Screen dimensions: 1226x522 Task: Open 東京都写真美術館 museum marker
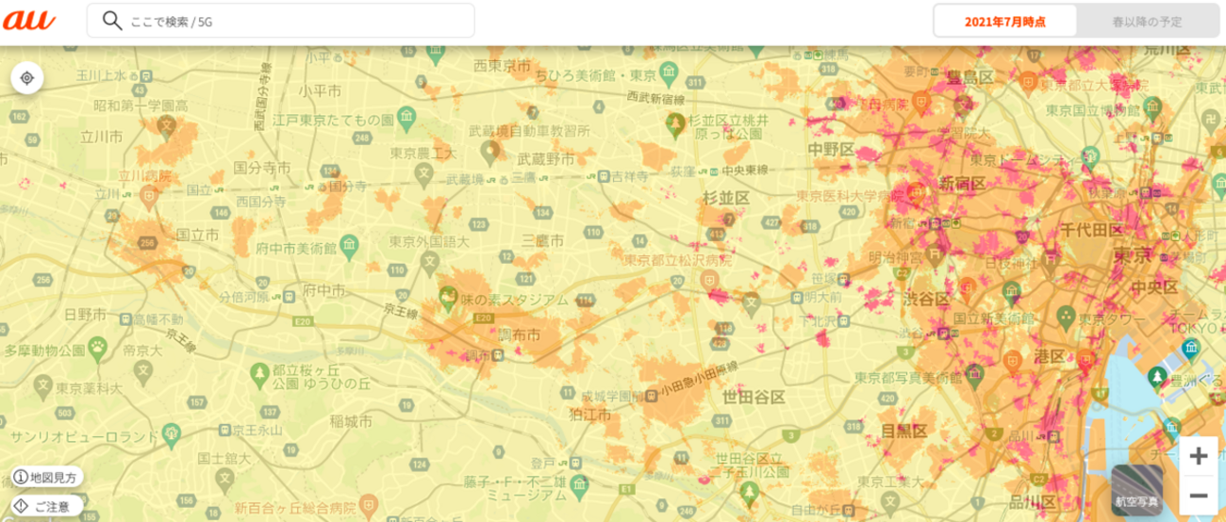[977, 378]
